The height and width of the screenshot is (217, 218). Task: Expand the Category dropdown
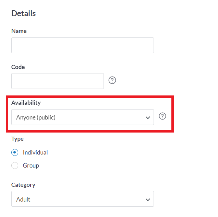pyautogui.click(x=82, y=199)
